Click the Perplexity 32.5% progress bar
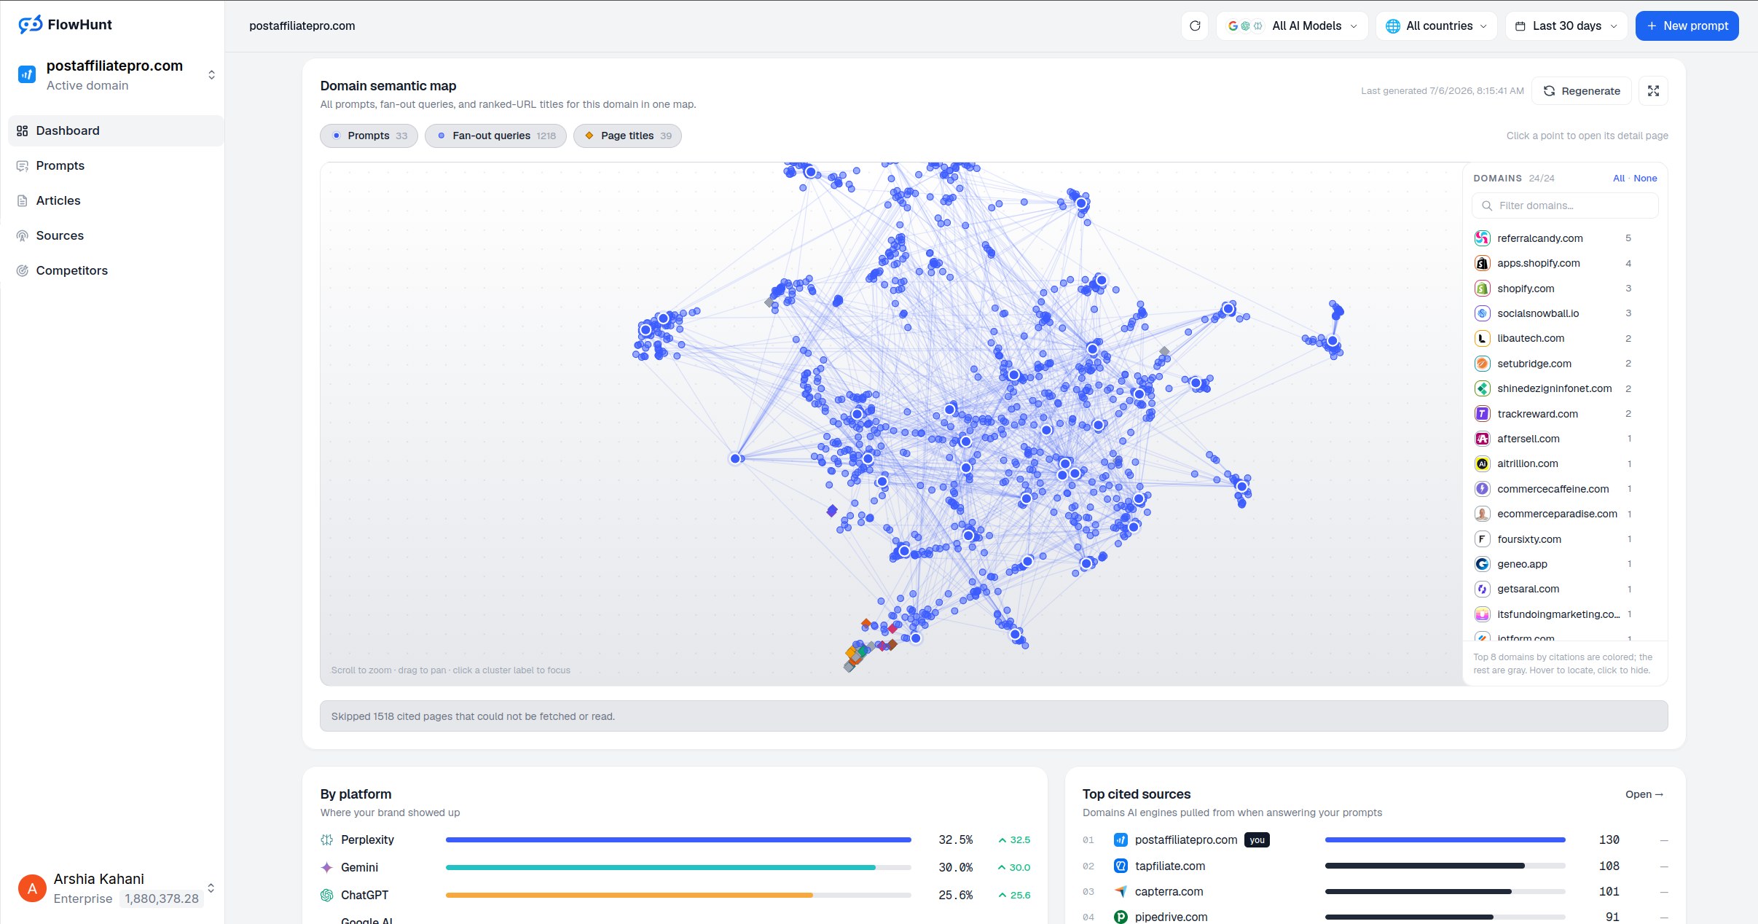Viewport: 1758px width, 924px height. pyautogui.click(x=678, y=840)
